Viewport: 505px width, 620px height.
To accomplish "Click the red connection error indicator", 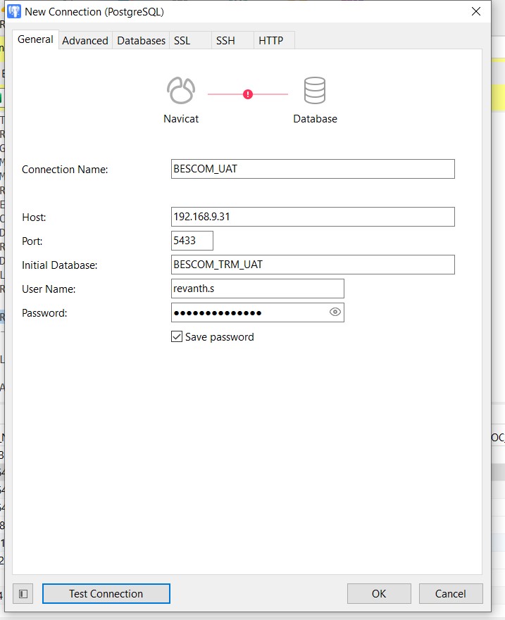I will pos(248,94).
